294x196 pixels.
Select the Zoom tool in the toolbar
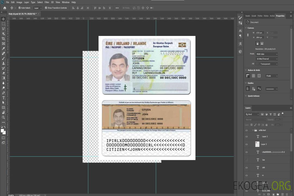tap(4, 118)
